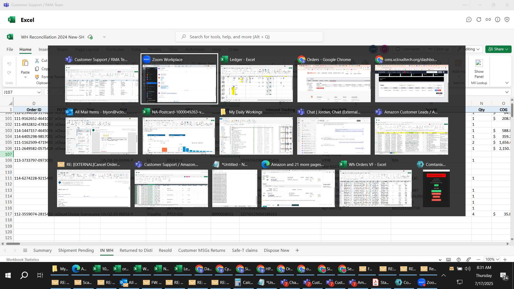Expand the file name dropdown chevron

point(104,37)
